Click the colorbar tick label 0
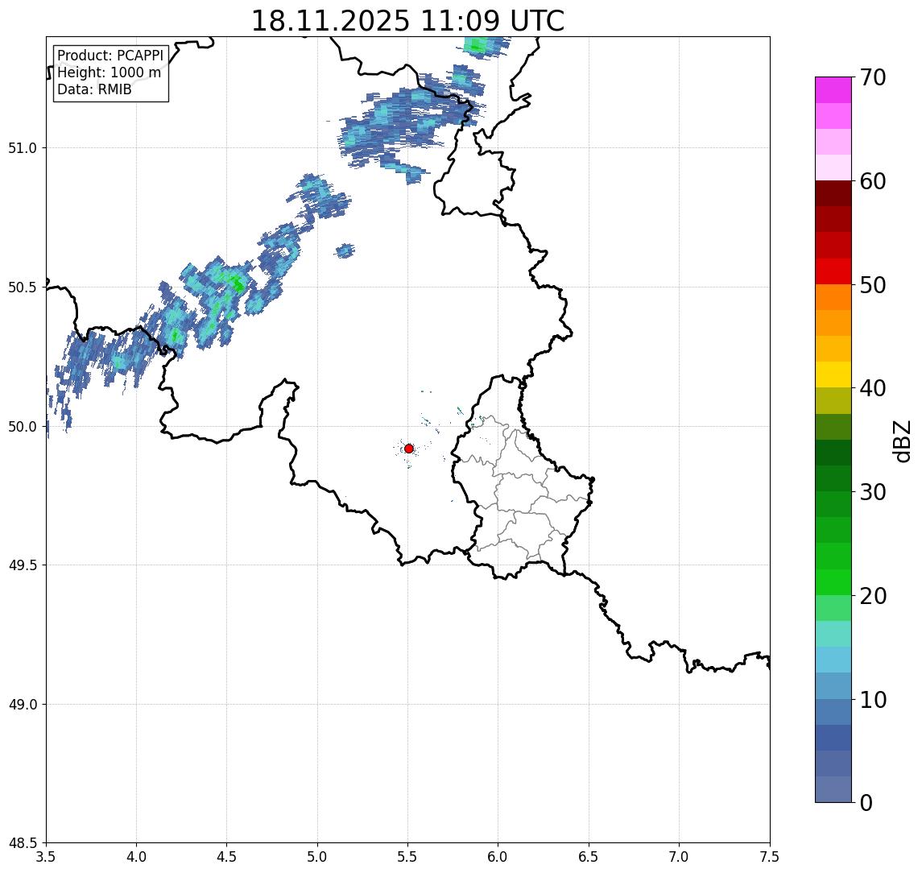The width and height of the screenshot is (922, 873). point(866,802)
